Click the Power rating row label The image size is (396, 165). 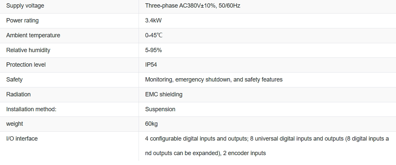coord(22,20)
